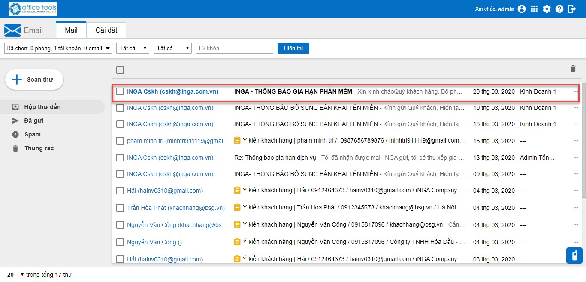Open more options for Trần Hòa Phát email

pyautogui.click(x=575, y=208)
